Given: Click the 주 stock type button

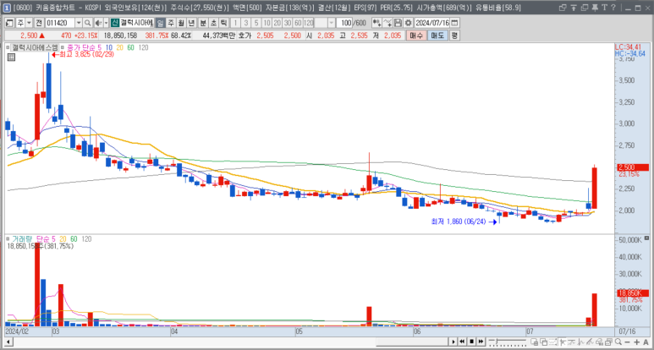Looking at the screenshot, I should (20, 23).
